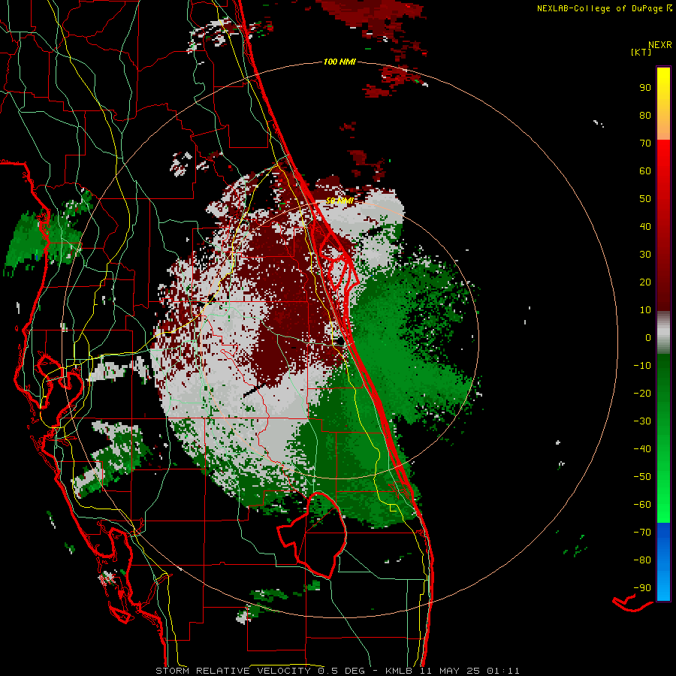This screenshot has height=676, width=676.
Task: Click the 60 knot scale label
Action: coord(645,171)
